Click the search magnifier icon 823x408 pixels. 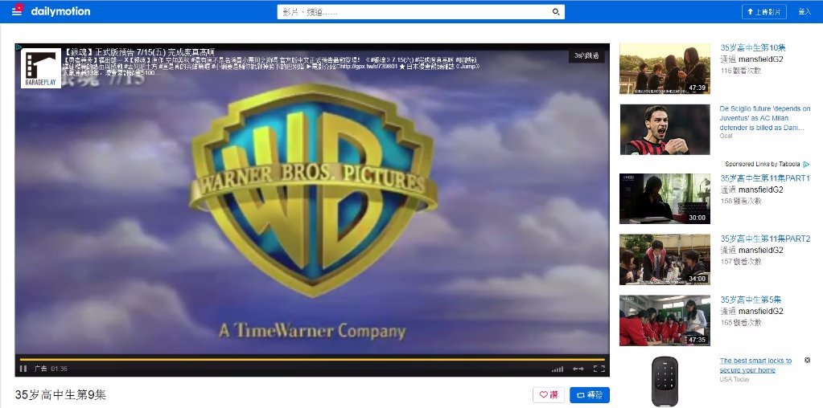pyautogui.click(x=556, y=12)
